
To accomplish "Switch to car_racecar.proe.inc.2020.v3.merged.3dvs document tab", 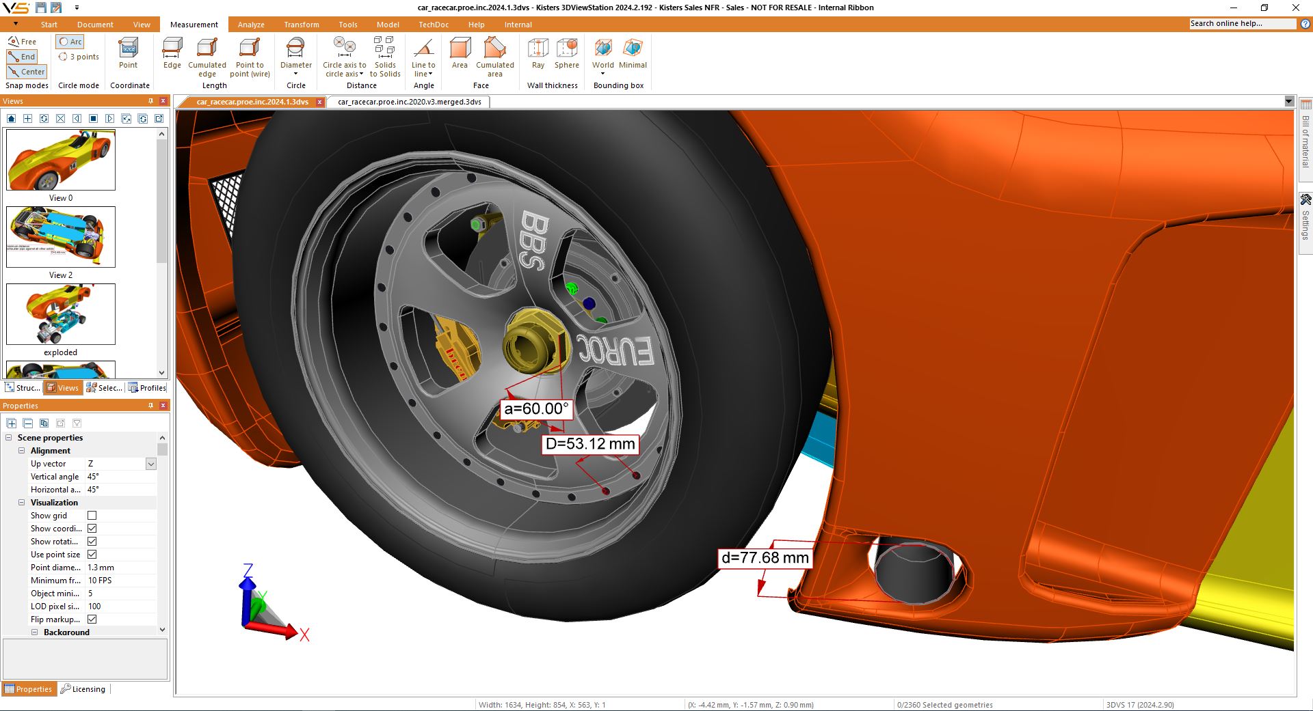I will (409, 102).
